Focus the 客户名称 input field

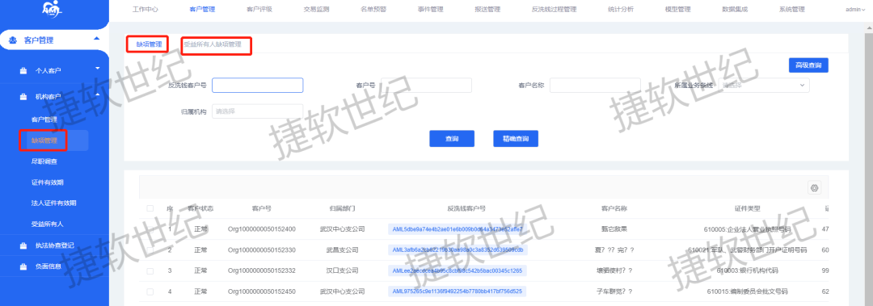tap(595, 85)
